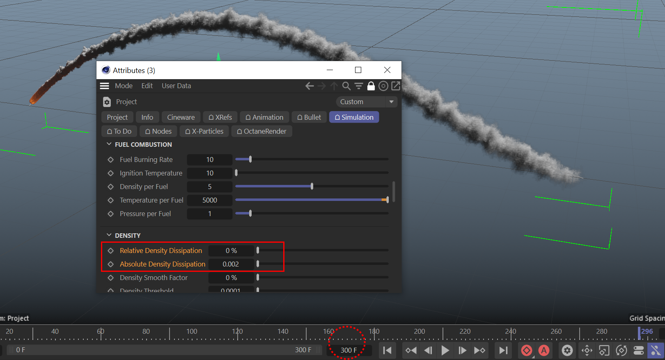The image size is (665, 360).
Task: Open the Bullet tab
Action: (x=309, y=117)
